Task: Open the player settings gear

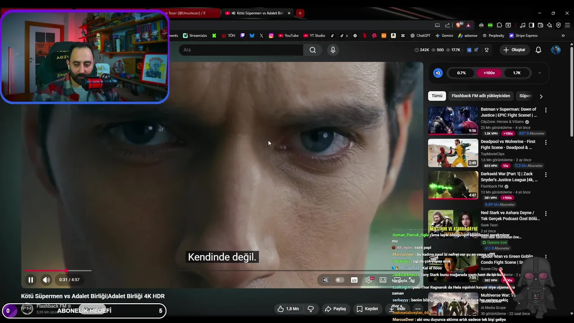Action: 369,280
